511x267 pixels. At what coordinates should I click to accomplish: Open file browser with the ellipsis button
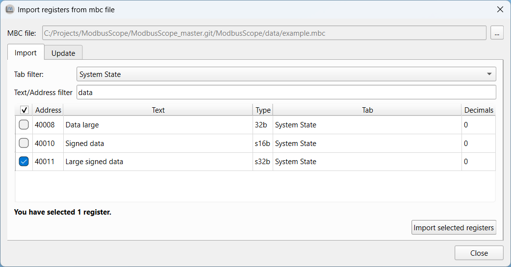[x=497, y=33]
